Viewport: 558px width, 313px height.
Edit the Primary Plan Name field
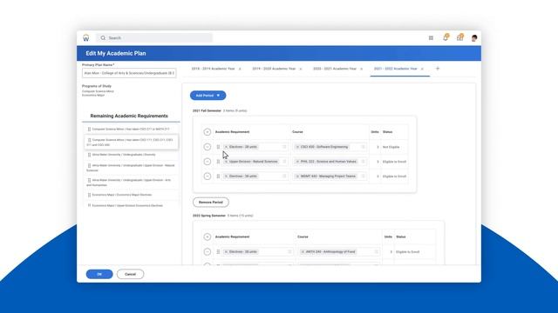(x=129, y=73)
